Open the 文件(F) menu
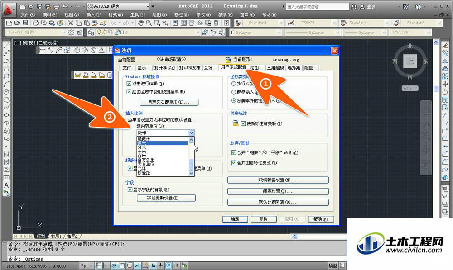 [x=28, y=15]
